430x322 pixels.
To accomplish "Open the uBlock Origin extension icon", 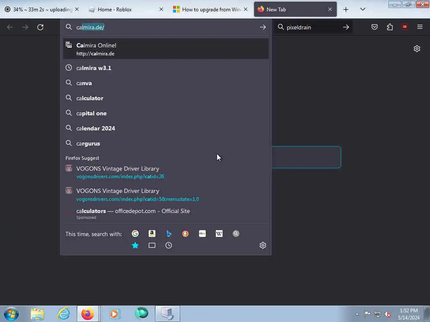I will [404, 27].
